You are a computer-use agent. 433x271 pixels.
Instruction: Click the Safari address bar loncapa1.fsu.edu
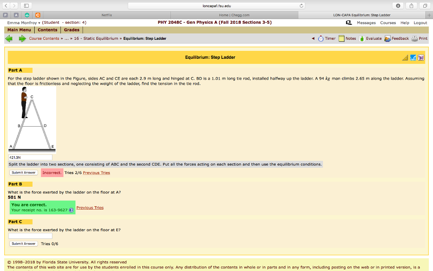216,6
